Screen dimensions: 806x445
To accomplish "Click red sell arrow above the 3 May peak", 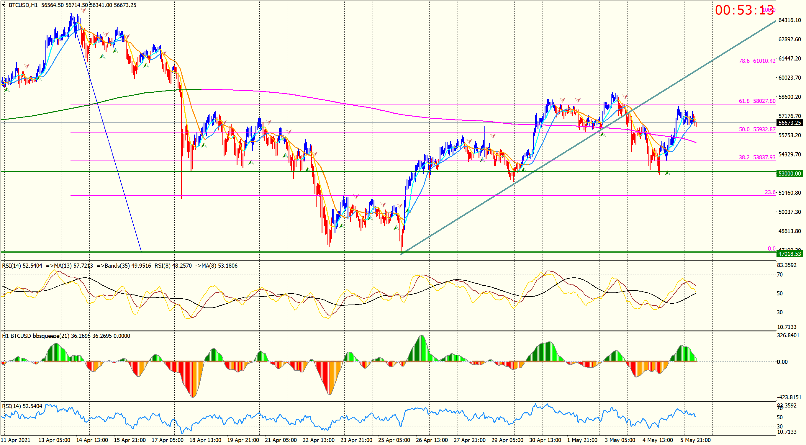I will coord(625,97).
